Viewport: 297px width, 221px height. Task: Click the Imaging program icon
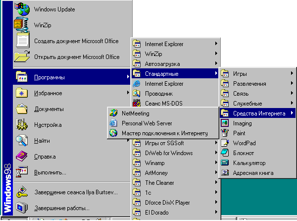(x=225, y=123)
